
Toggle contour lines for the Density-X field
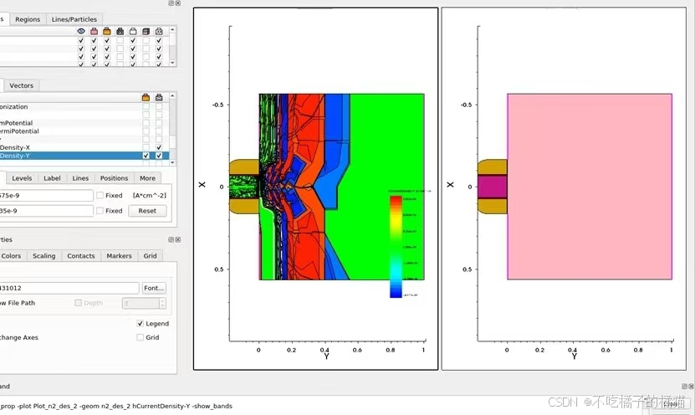159,147
